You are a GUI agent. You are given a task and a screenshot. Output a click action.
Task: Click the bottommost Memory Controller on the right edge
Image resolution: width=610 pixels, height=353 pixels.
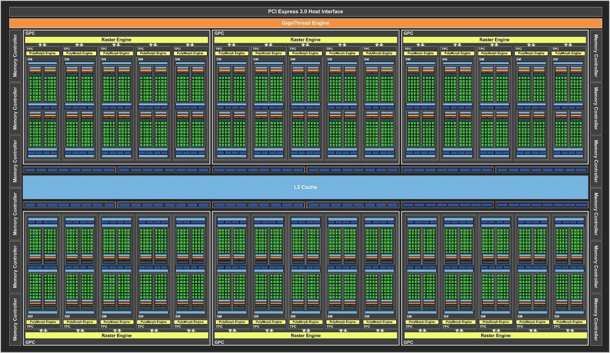[595, 319]
